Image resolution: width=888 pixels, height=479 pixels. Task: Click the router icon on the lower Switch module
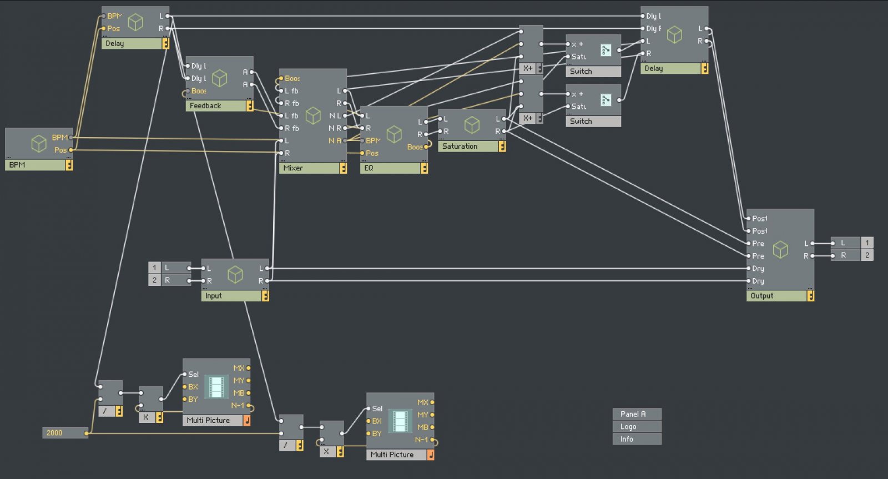tap(606, 100)
